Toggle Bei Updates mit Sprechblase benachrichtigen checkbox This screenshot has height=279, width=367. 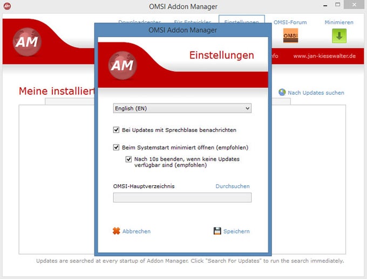pos(116,130)
